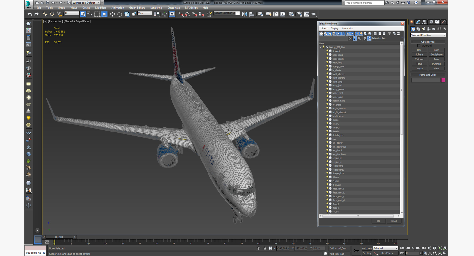474x256 pixels.
Task: Click the Teapot primitive button
Action: point(419,68)
